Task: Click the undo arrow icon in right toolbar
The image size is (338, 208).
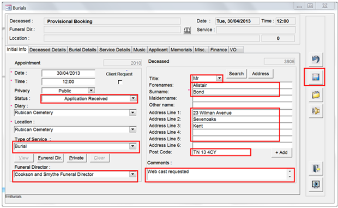Action: 316,60
